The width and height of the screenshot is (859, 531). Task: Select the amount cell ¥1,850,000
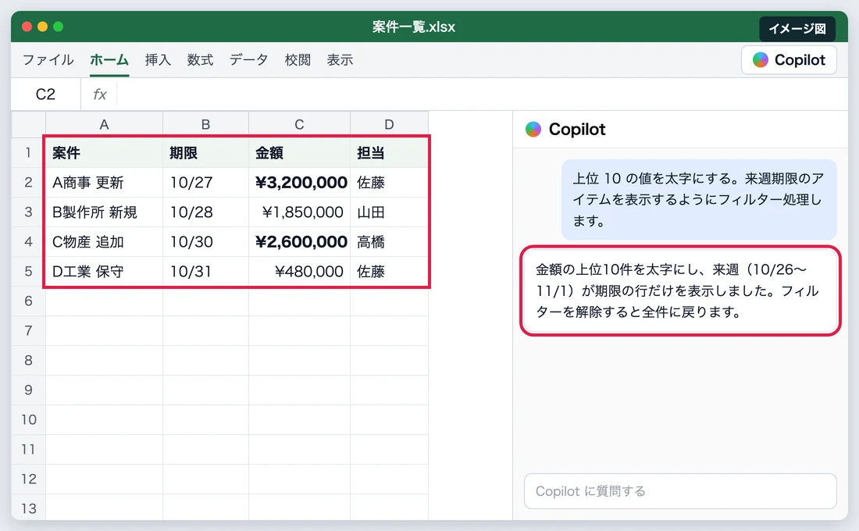click(299, 212)
